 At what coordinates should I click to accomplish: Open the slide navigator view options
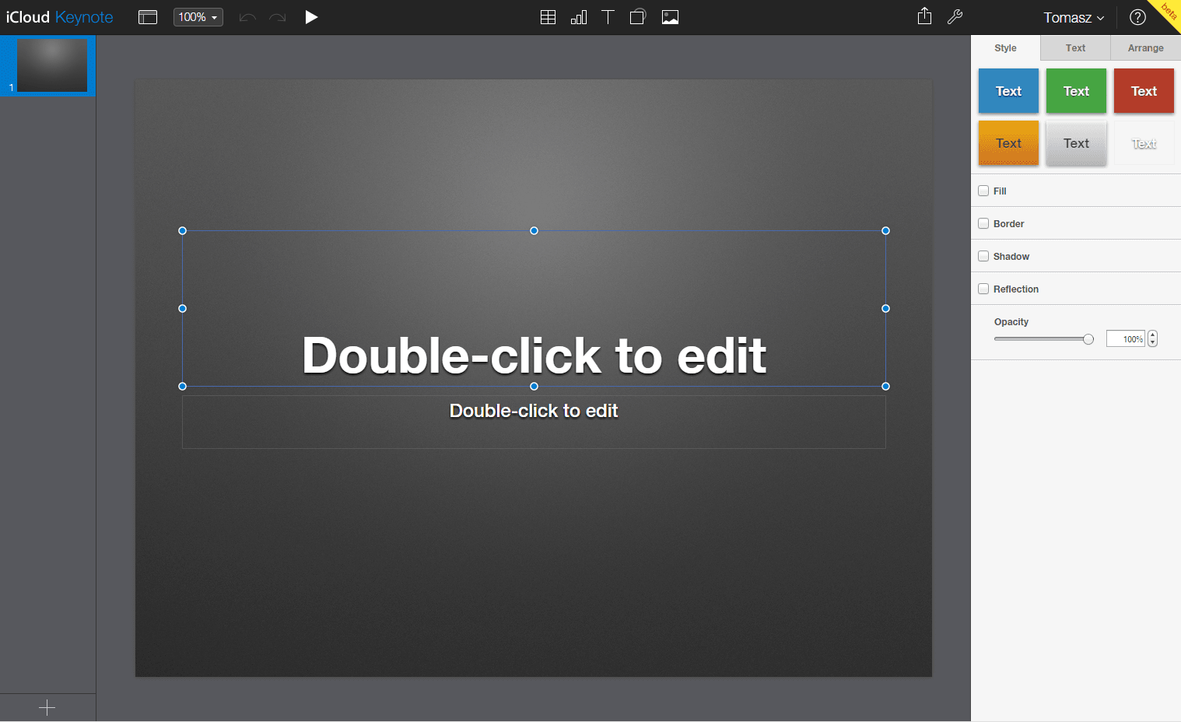coord(148,17)
